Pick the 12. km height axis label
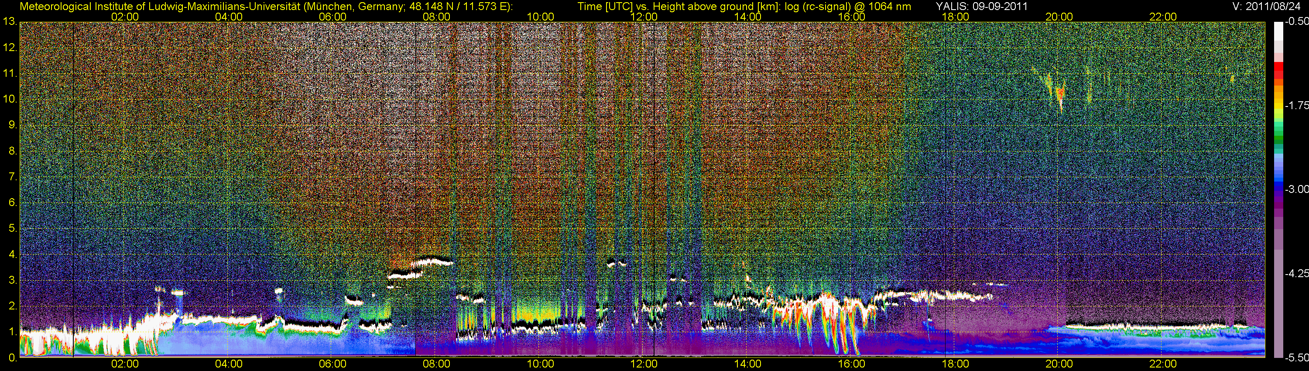The width and height of the screenshot is (1309, 371). tap(10, 47)
